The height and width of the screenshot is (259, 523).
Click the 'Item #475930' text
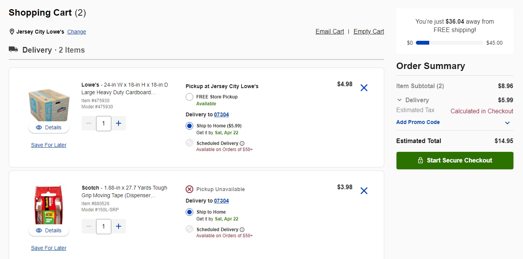click(95, 101)
